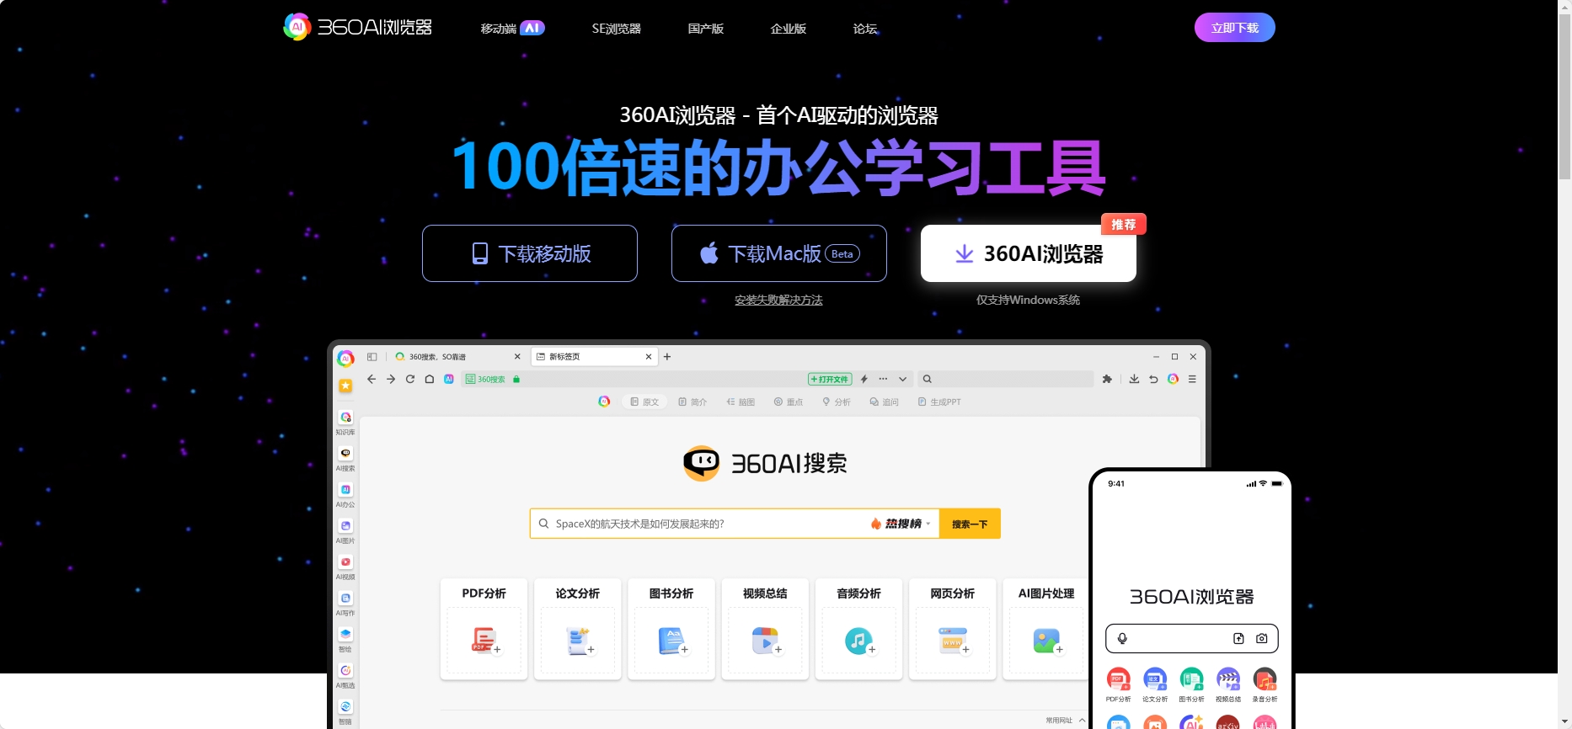The image size is (1572, 729).
Task: Click the green +打开文件 button
Action: click(830, 379)
